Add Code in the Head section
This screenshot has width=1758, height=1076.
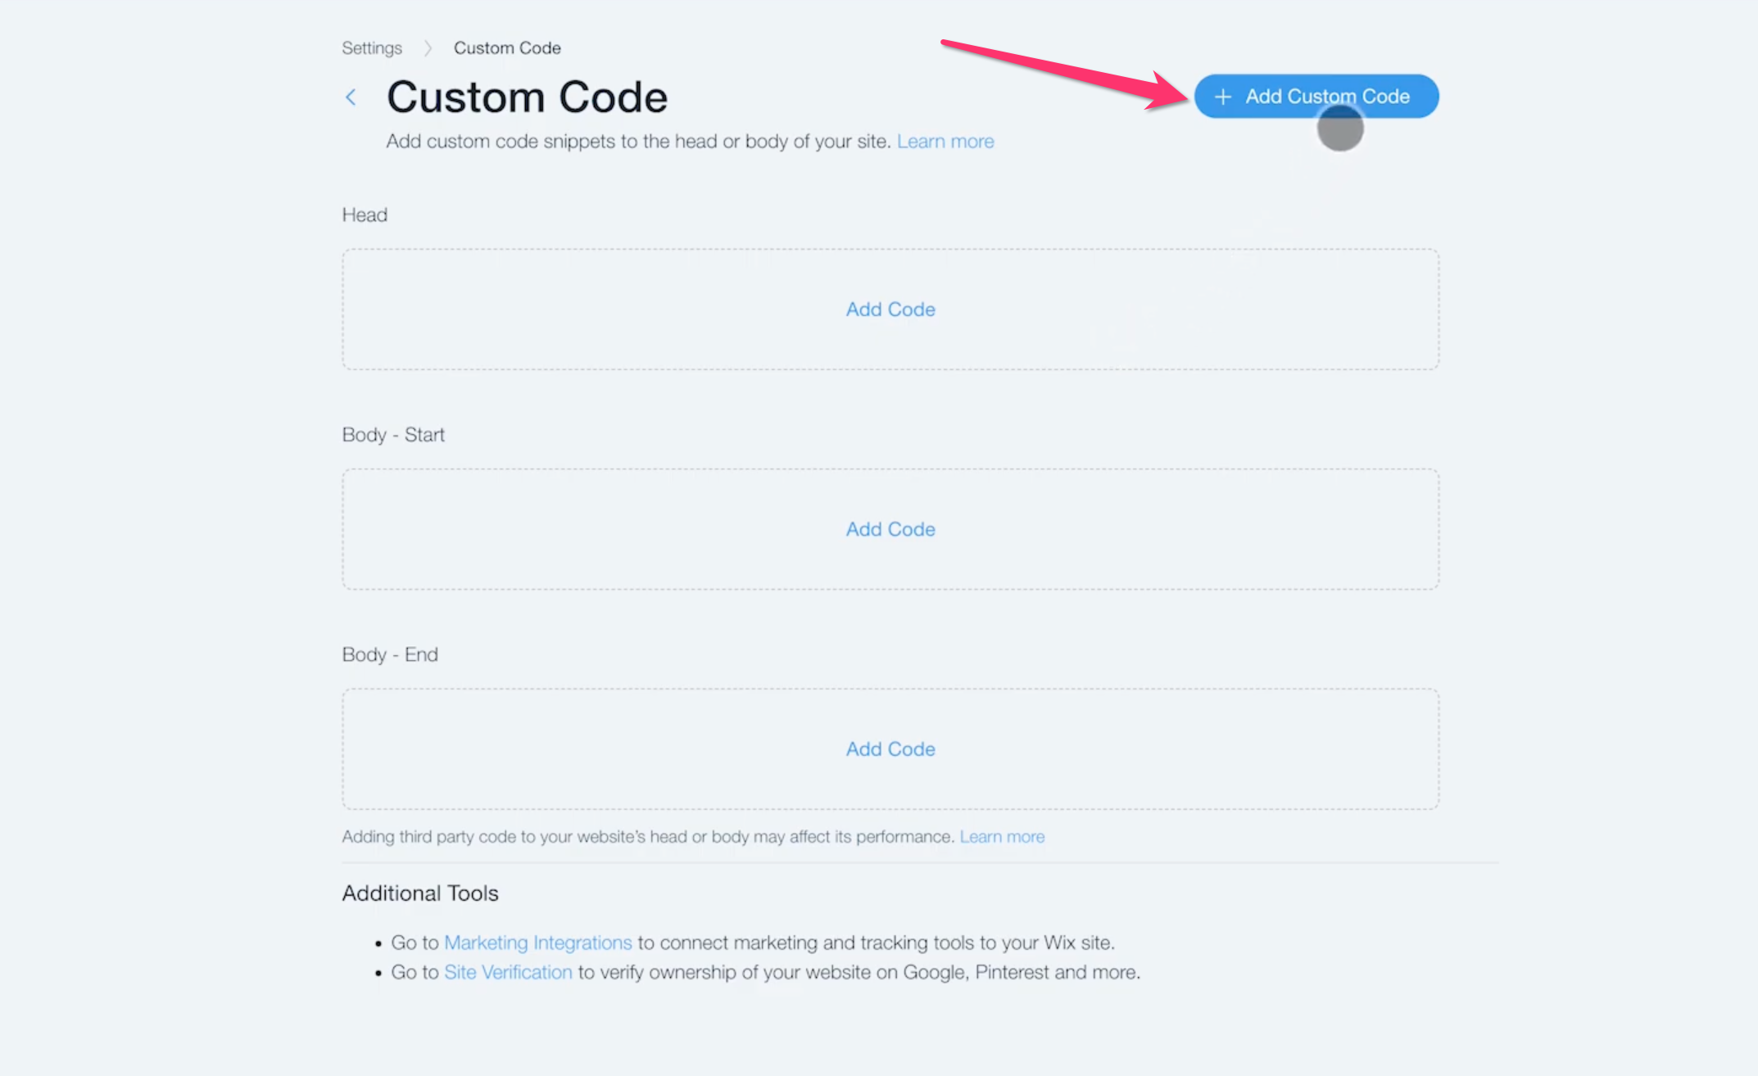(890, 310)
